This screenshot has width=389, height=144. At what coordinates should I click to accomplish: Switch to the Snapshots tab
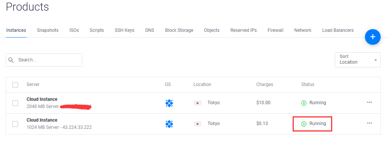[x=48, y=30]
